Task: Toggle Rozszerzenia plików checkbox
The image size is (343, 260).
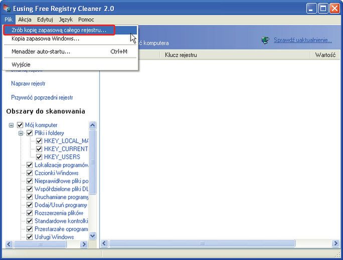Action: (x=30, y=213)
